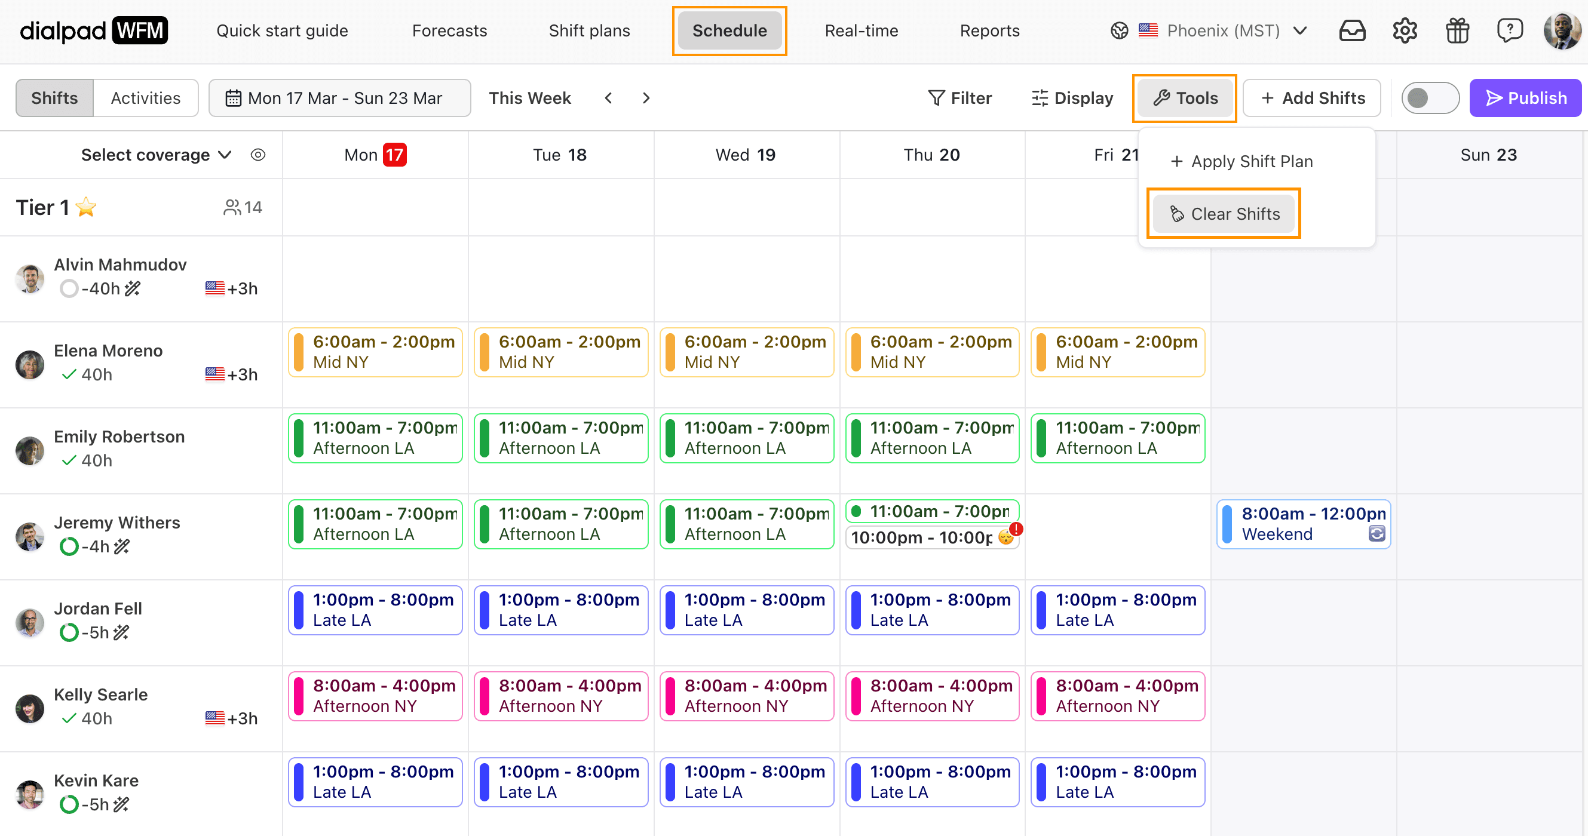
Task: Toggle the coverage visibility eye icon
Action: pyautogui.click(x=257, y=155)
